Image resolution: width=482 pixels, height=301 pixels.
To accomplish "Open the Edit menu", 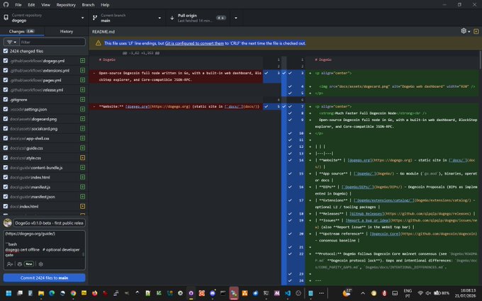I will pyautogui.click(x=31, y=5).
